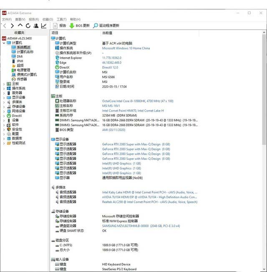The width and height of the screenshot is (267, 272).
Task: Click the scrollbar up arrow
Action: pos(264,32)
